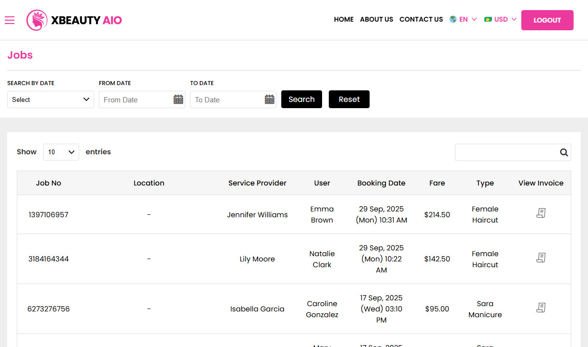
Task: Reset the date filters
Action: [349, 99]
